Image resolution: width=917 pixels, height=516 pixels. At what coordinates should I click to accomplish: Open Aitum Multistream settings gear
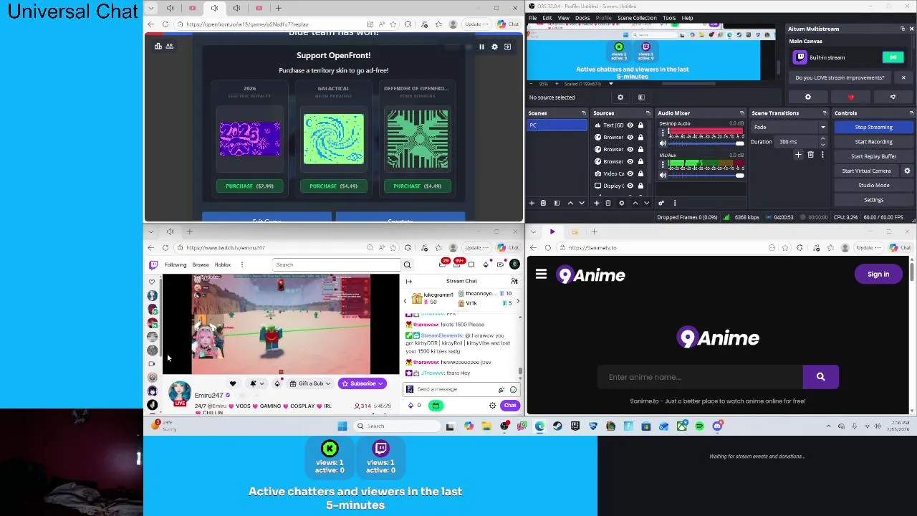click(808, 97)
